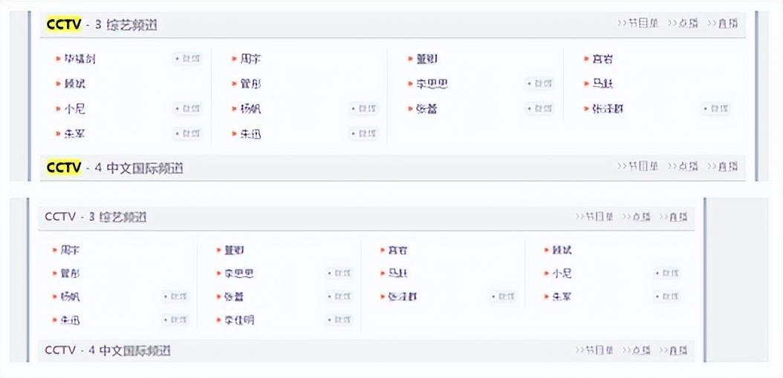
Task: Click button beside 李思思 in upper list
Action: coord(540,84)
